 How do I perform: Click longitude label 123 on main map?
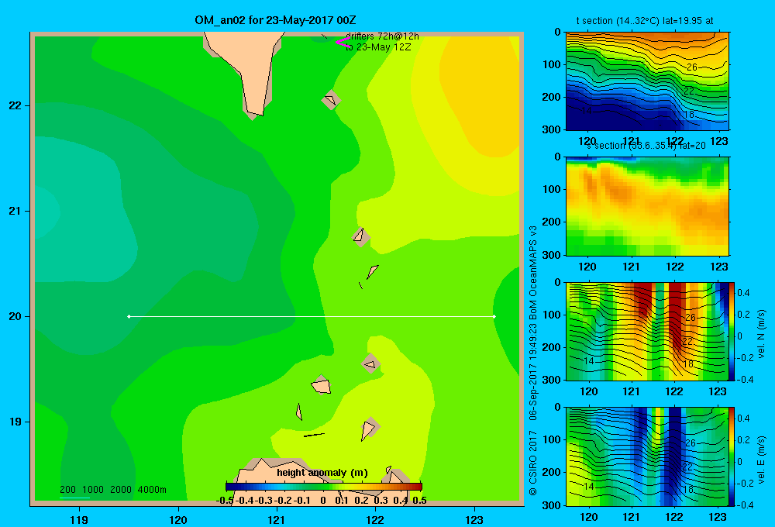(x=474, y=519)
